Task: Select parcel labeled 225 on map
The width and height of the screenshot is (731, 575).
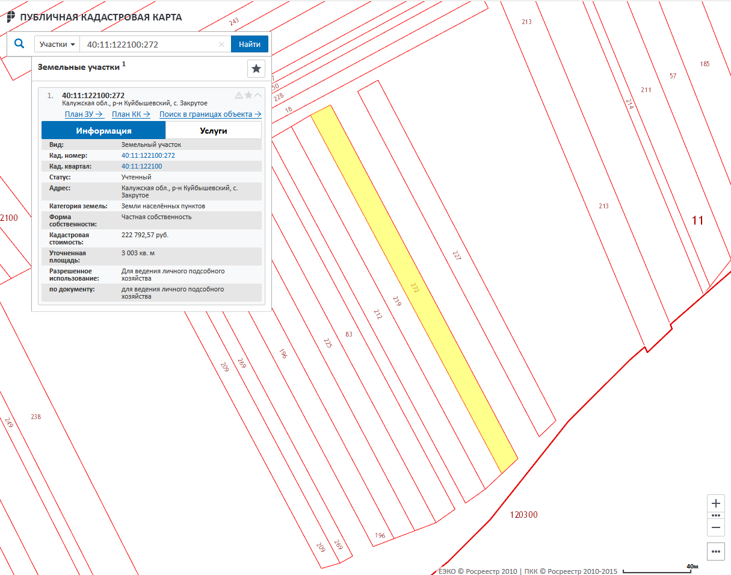Action: tap(328, 343)
